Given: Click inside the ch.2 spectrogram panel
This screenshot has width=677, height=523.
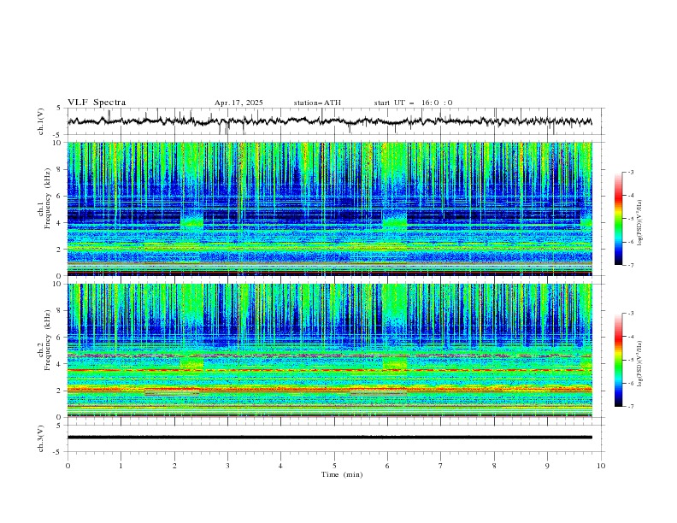Looking at the screenshot, I should click(329, 350).
